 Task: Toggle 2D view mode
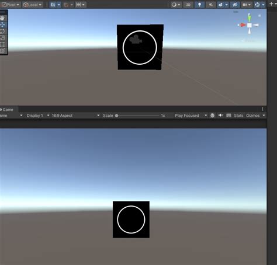pos(188,5)
